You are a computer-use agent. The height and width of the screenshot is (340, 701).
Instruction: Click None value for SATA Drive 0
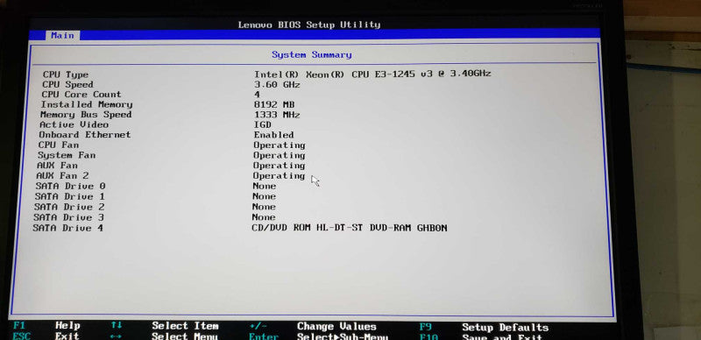tap(265, 186)
